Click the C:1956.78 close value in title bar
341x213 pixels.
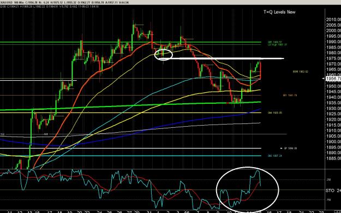tap(32, 2)
